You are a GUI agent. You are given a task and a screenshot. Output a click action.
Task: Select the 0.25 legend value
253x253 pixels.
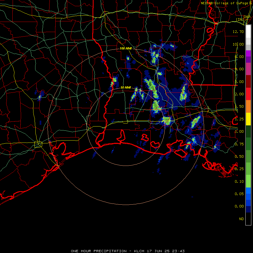click(x=239, y=169)
